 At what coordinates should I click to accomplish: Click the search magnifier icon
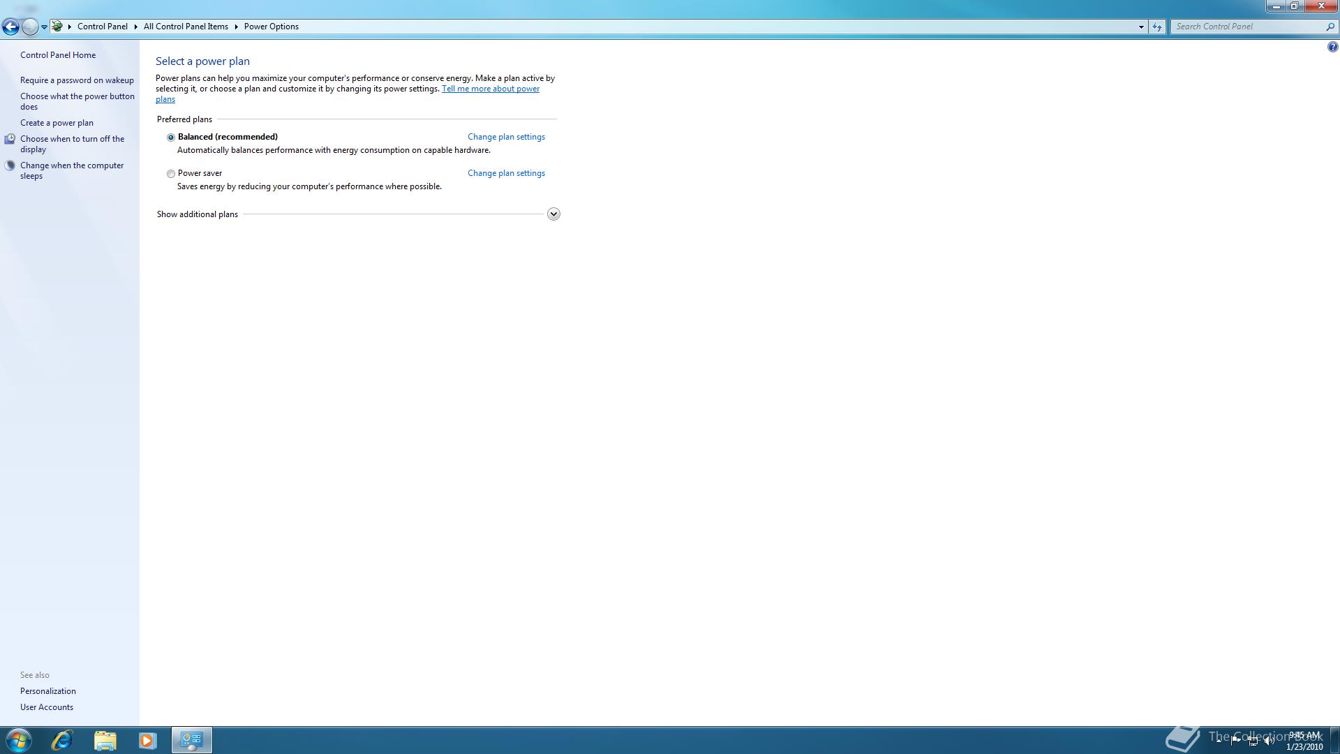tap(1330, 27)
